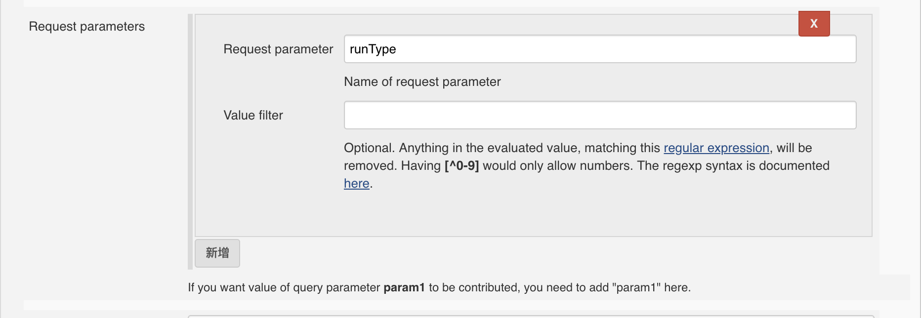Click the Value filter label
Screen dimensions: 921x318
click(x=253, y=115)
